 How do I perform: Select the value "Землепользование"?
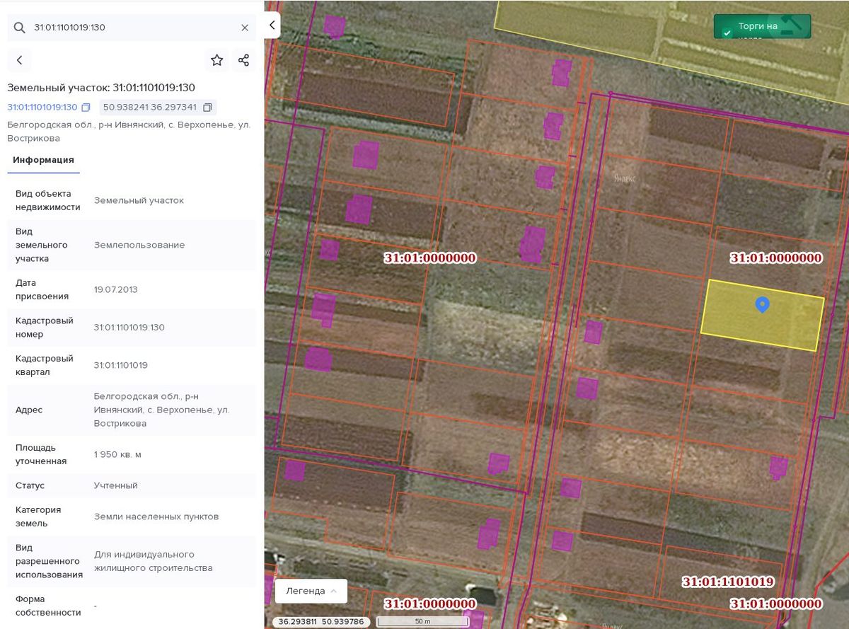(x=139, y=245)
